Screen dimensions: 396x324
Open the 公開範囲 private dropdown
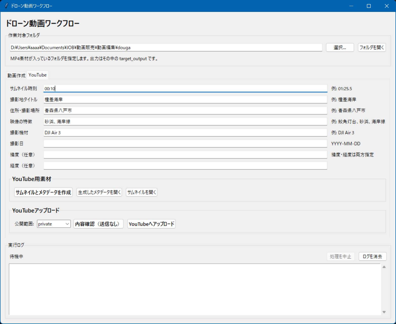coord(54,224)
